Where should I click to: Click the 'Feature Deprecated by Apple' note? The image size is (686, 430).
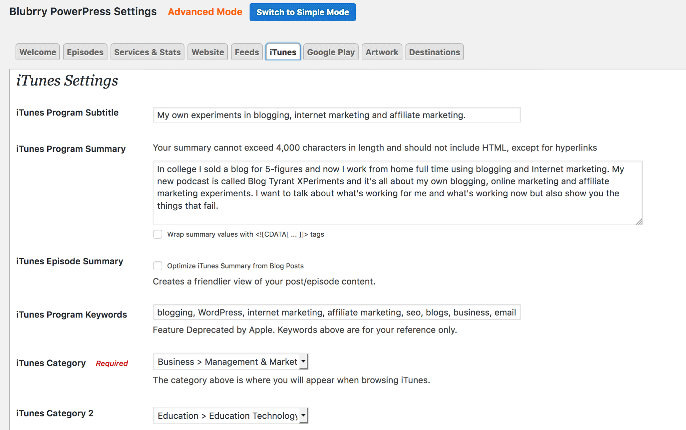click(x=305, y=330)
